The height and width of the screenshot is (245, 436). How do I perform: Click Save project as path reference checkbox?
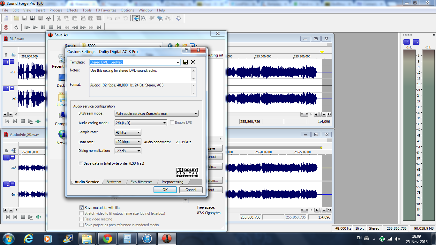click(x=81, y=225)
